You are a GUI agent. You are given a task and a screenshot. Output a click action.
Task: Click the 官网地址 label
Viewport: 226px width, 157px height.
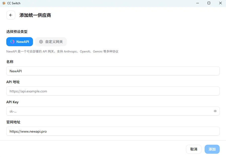tap(13, 122)
